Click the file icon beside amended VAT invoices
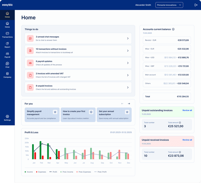The width and height of the screenshot is (201, 183). coord(30,75)
